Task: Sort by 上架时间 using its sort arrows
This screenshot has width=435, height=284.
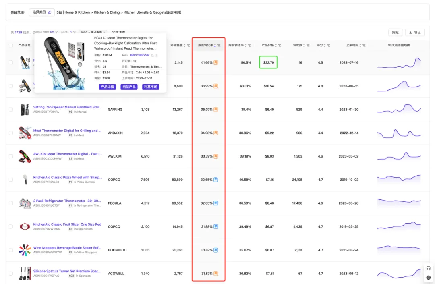Action: [360, 45]
